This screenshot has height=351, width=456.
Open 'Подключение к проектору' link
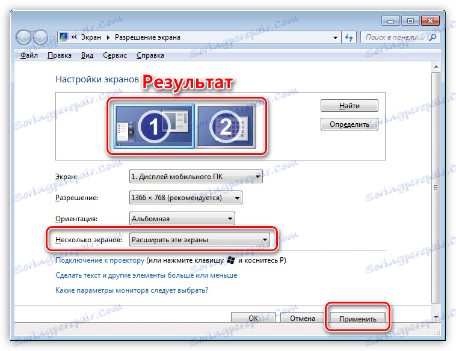click(x=100, y=260)
